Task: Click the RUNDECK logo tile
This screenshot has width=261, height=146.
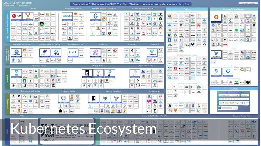Action: point(47,106)
